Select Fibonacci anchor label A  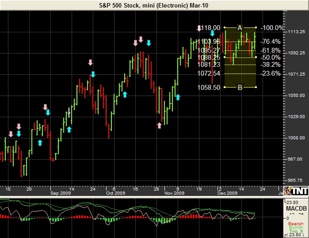coord(240,28)
